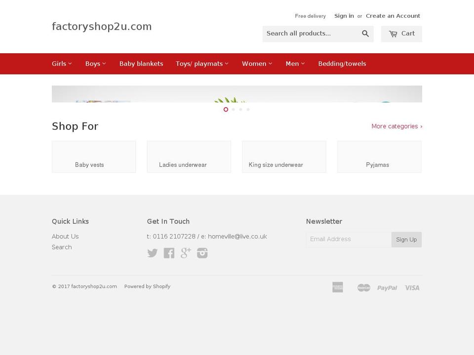Click the More categories link

(x=397, y=126)
